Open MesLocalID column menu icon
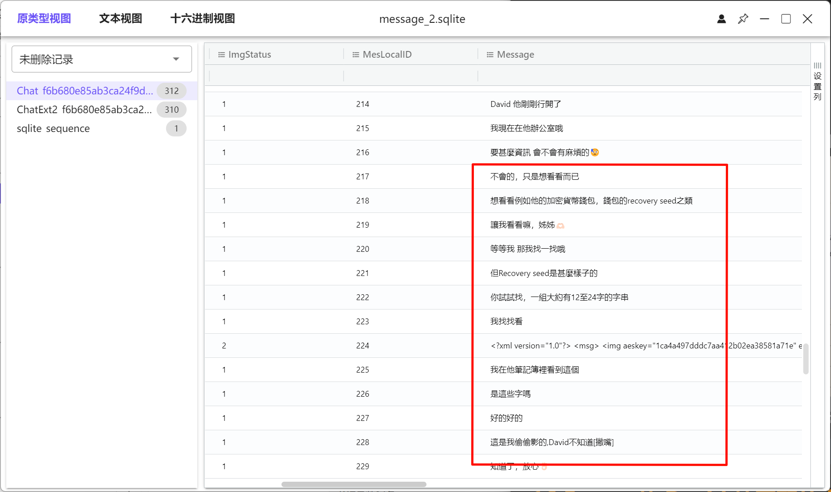This screenshot has height=492, width=831. (356, 55)
